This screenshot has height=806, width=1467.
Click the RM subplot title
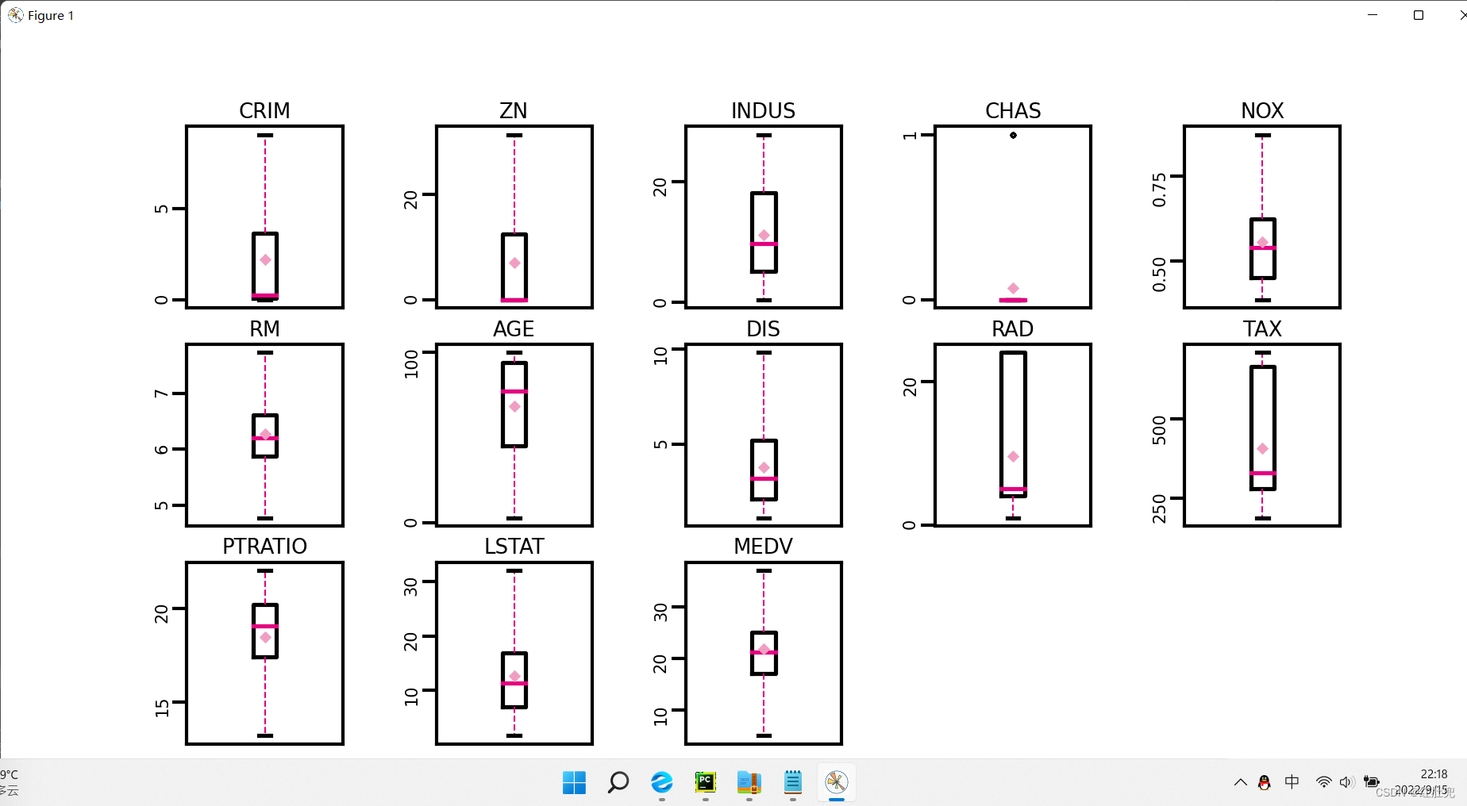point(264,329)
